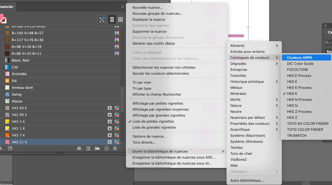The height and width of the screenshot is (185, 332).
Task: Open the Nuancier panel hamburger menu
Action: [122, 7]
